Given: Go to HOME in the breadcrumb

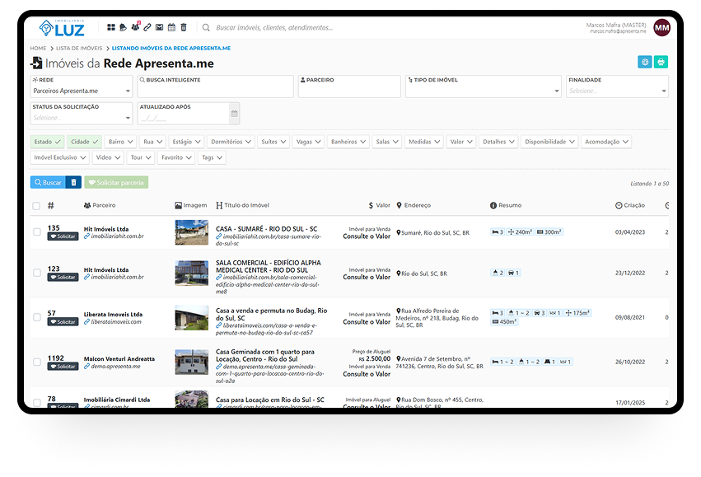Looking at the screenshot, I should pos(38,49).
